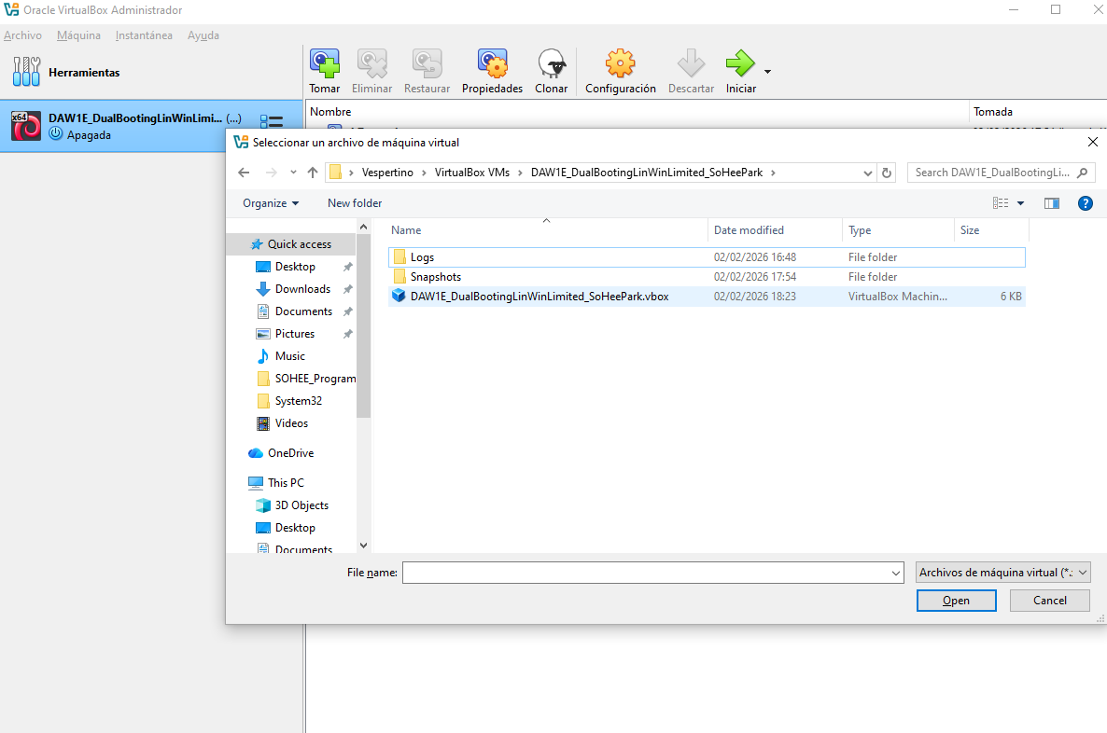
Task: Open recent locations dropdown arrow
Action: (293, 173)
